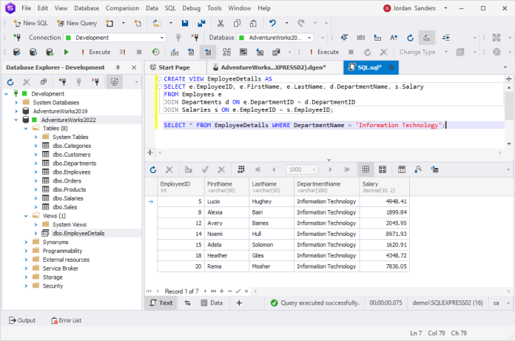Screen dimensions: 515x341
Task: Collapse the AdventureWorks2022 database node
Action: pyautogui.click(x=16, y=120)
